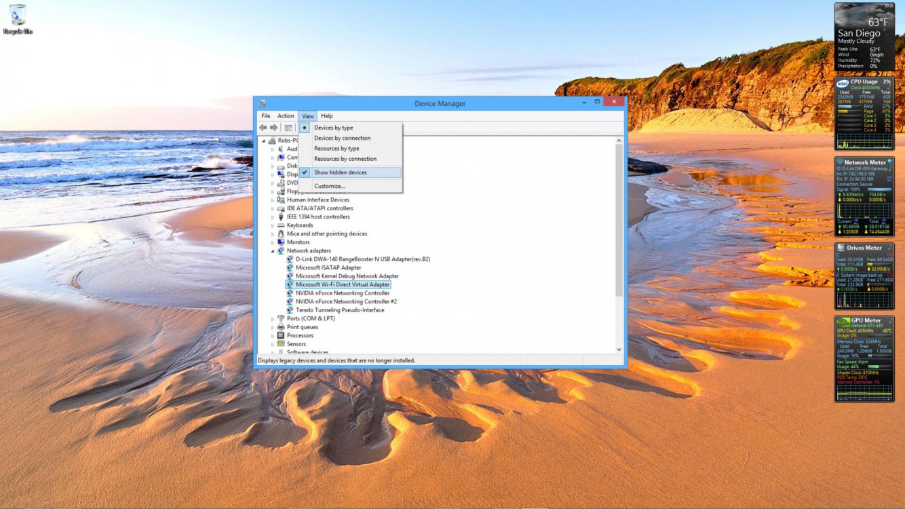Click the Back arrow in Device Manager toolbar

pyautogui.click(x=263, y=128)
